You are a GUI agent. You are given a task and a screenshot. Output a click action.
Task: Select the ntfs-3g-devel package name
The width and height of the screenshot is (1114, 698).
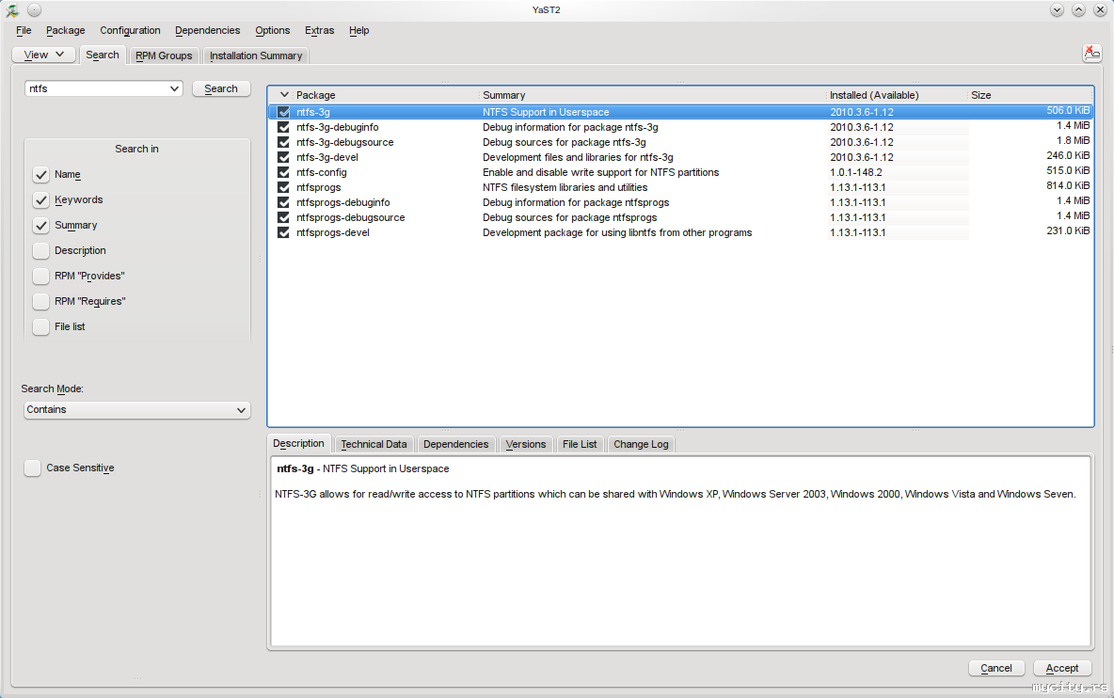click(x=326, y=158)
